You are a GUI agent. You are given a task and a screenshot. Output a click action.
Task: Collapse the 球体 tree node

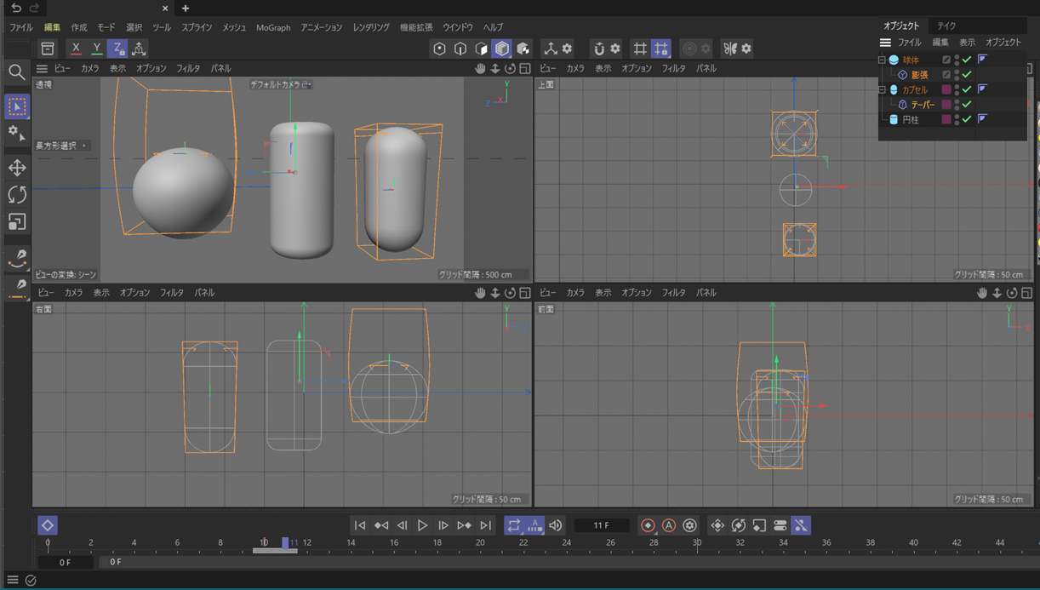[x=882, y=60]
